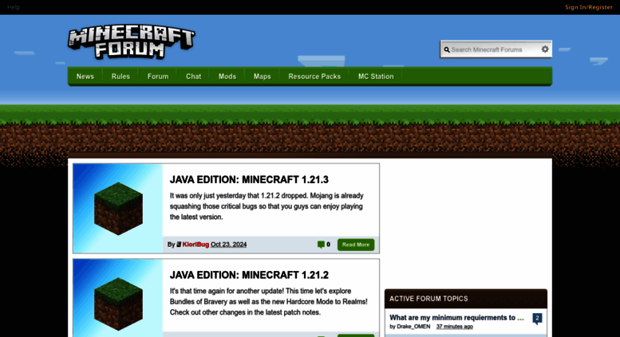This screenshot has height=337, width=620.
Task: Click the 37 minutes ago timestamp
Action: pyautogui.click(x=454, y=327)
